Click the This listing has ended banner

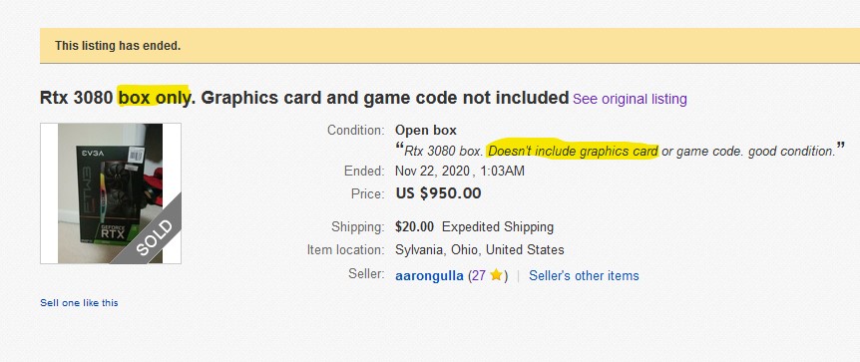(x=450, y=46)
